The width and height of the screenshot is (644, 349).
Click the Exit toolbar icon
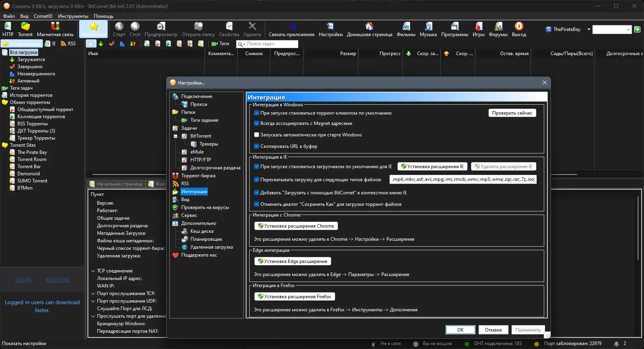click(x=519, y=27)
